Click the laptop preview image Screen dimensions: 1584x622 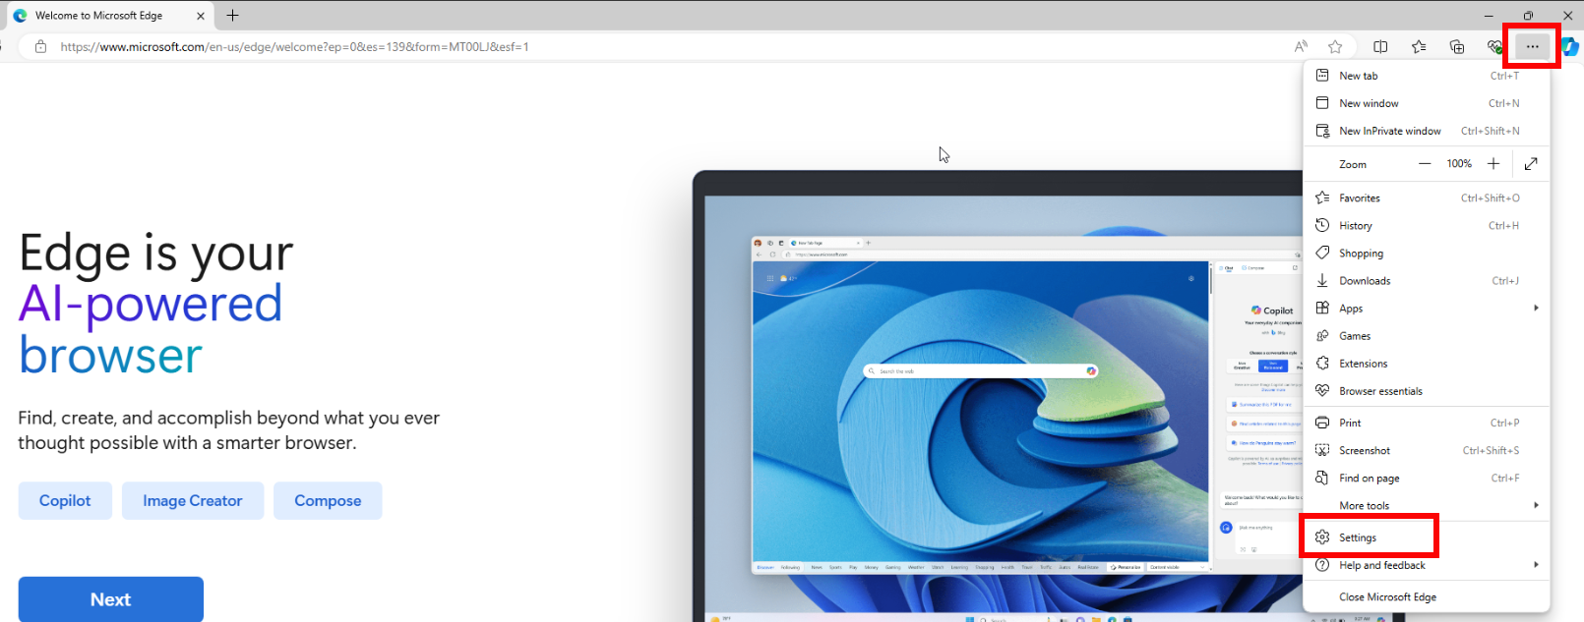tap(998, 396)
